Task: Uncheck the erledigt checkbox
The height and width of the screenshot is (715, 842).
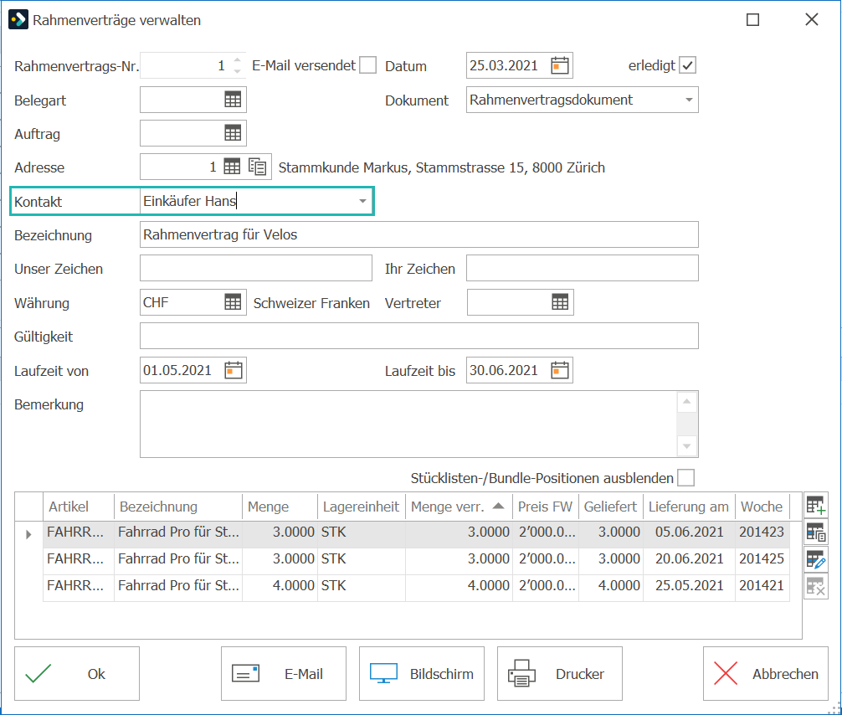Action: click(x=687, y=65)
